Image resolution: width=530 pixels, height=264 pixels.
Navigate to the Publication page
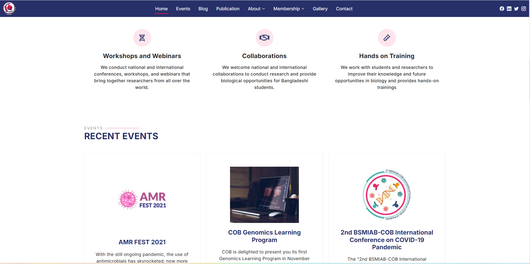[228, 9]
